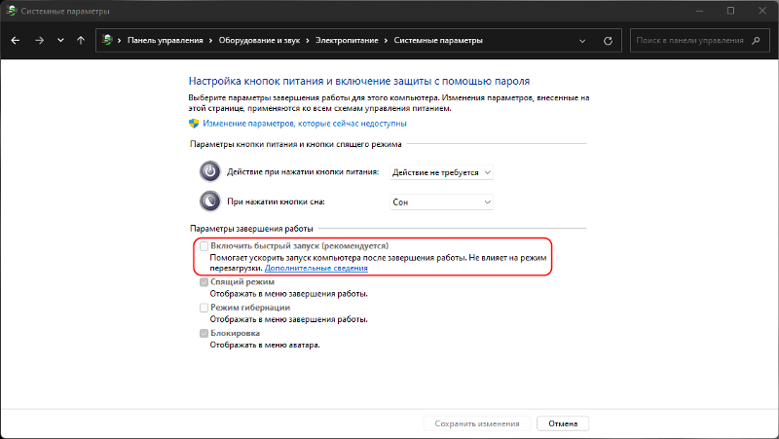
Task: Click the Back navigation arrow
Action: tap(16, 42)
